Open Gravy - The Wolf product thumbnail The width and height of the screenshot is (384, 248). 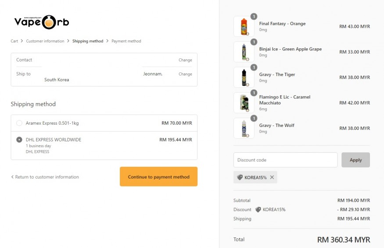[244, 129]
